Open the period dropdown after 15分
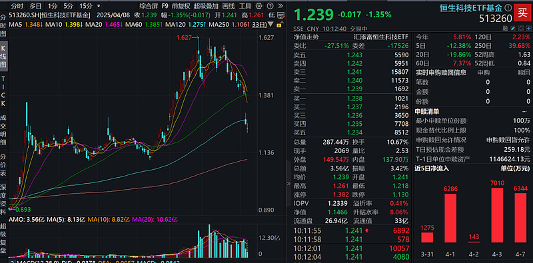 coord(99,6)
